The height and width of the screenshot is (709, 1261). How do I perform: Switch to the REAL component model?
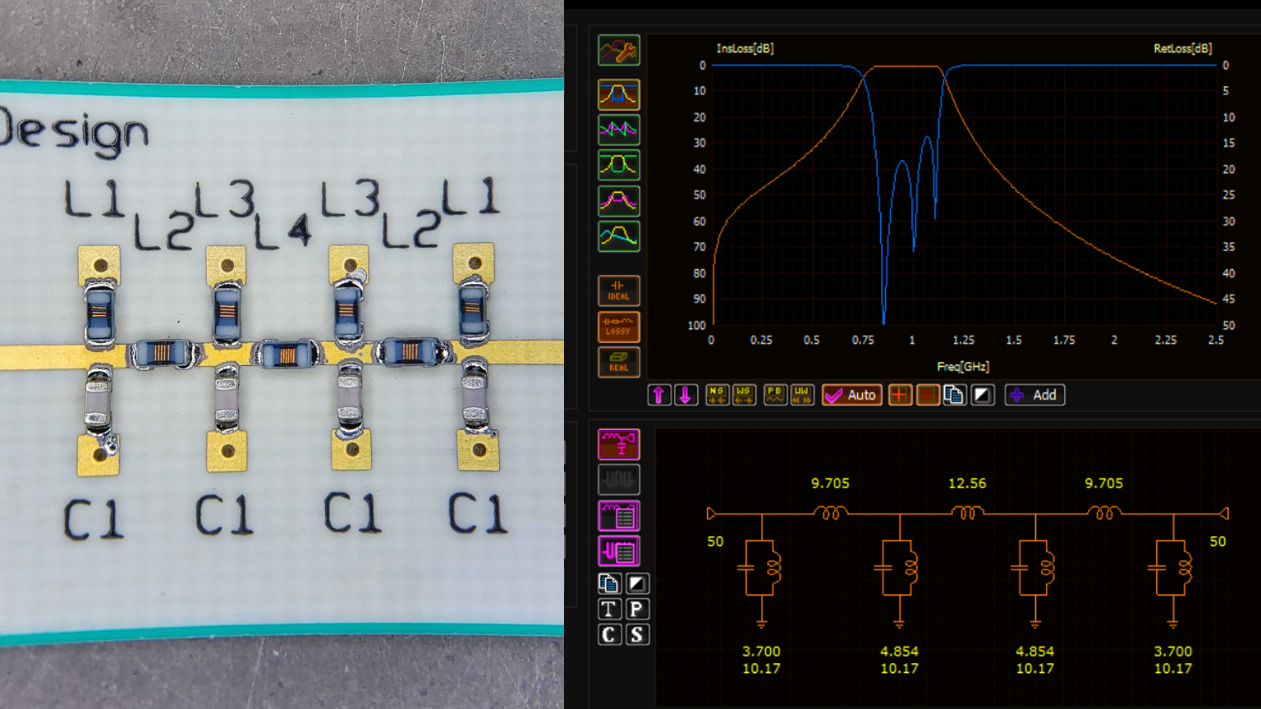point(619,362)
